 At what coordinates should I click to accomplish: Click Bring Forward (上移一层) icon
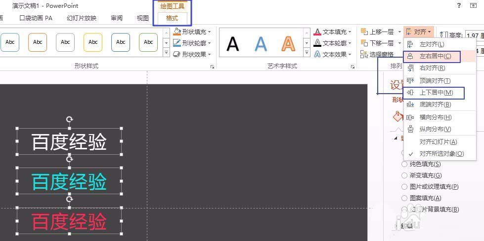(x=364, y=32)
